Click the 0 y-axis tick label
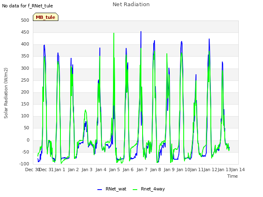 pos(28,140)
